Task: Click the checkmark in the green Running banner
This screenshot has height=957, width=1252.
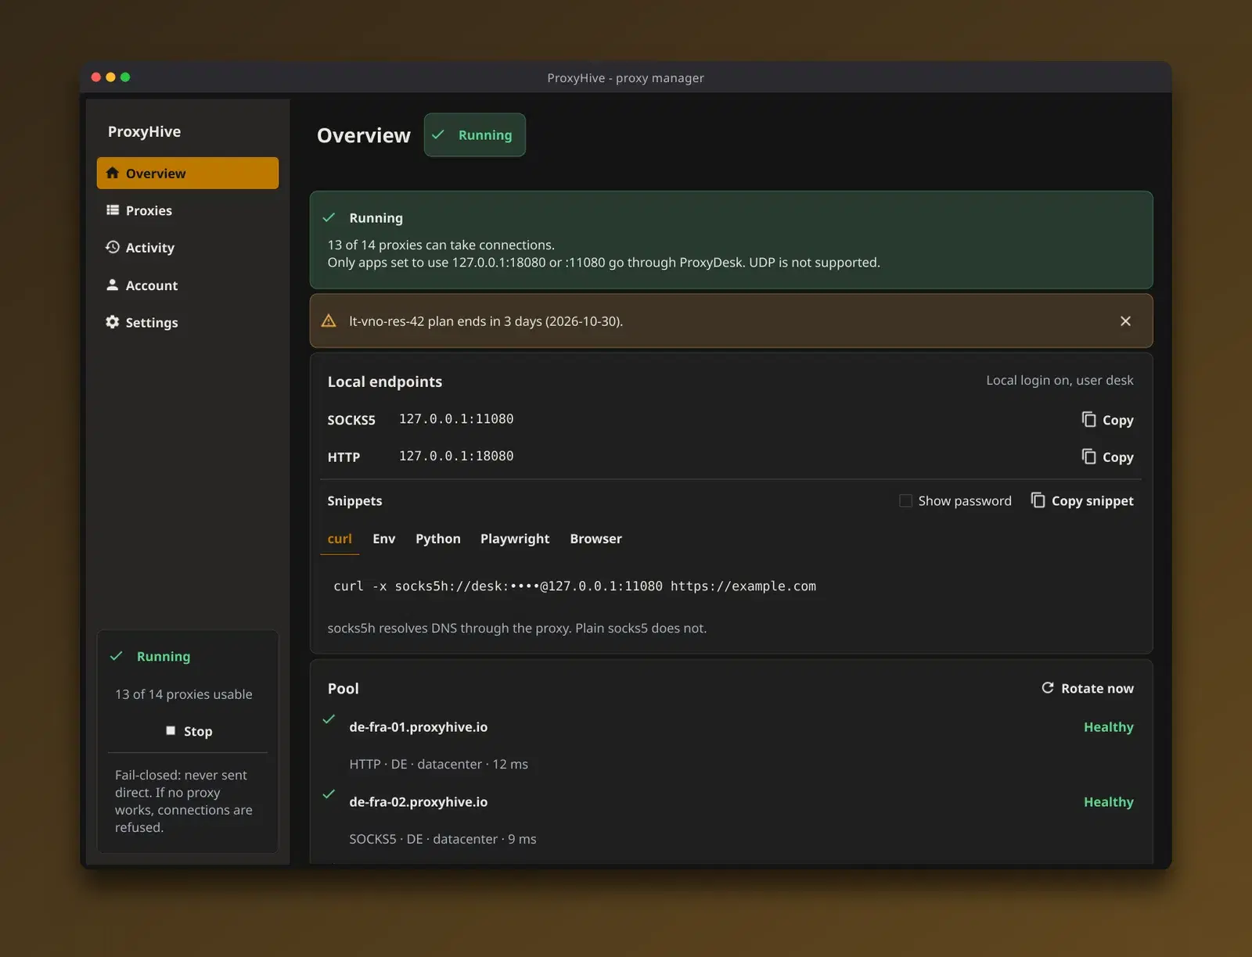Action: point(329,217)
